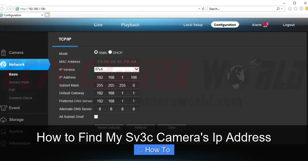Click the Reset Defaults button

click(x=109, y=128)
